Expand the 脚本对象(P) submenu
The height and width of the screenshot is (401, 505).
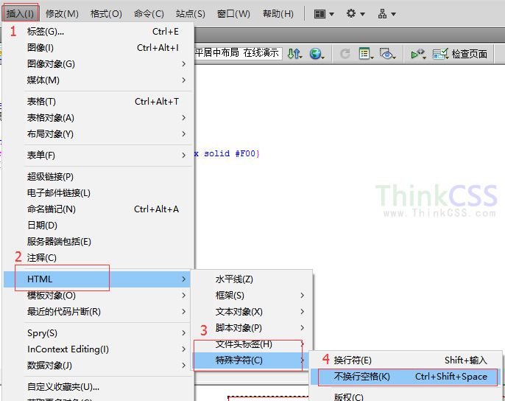point(252,328)
